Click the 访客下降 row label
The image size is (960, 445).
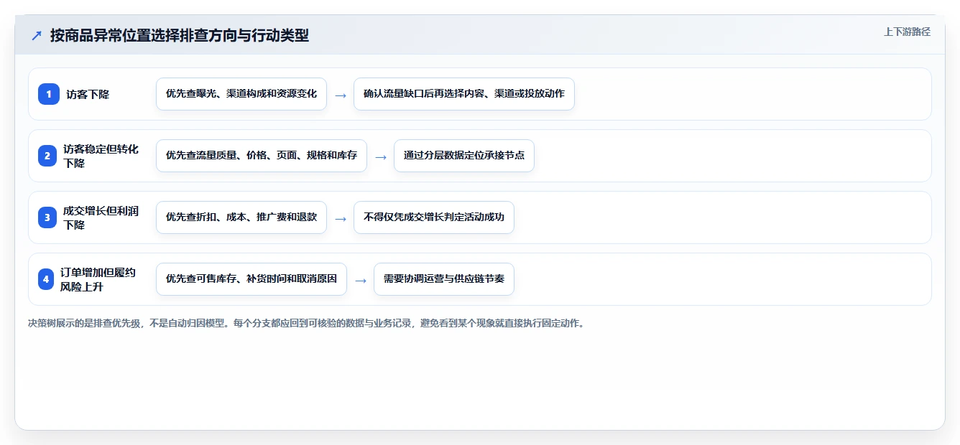[88, 94]
